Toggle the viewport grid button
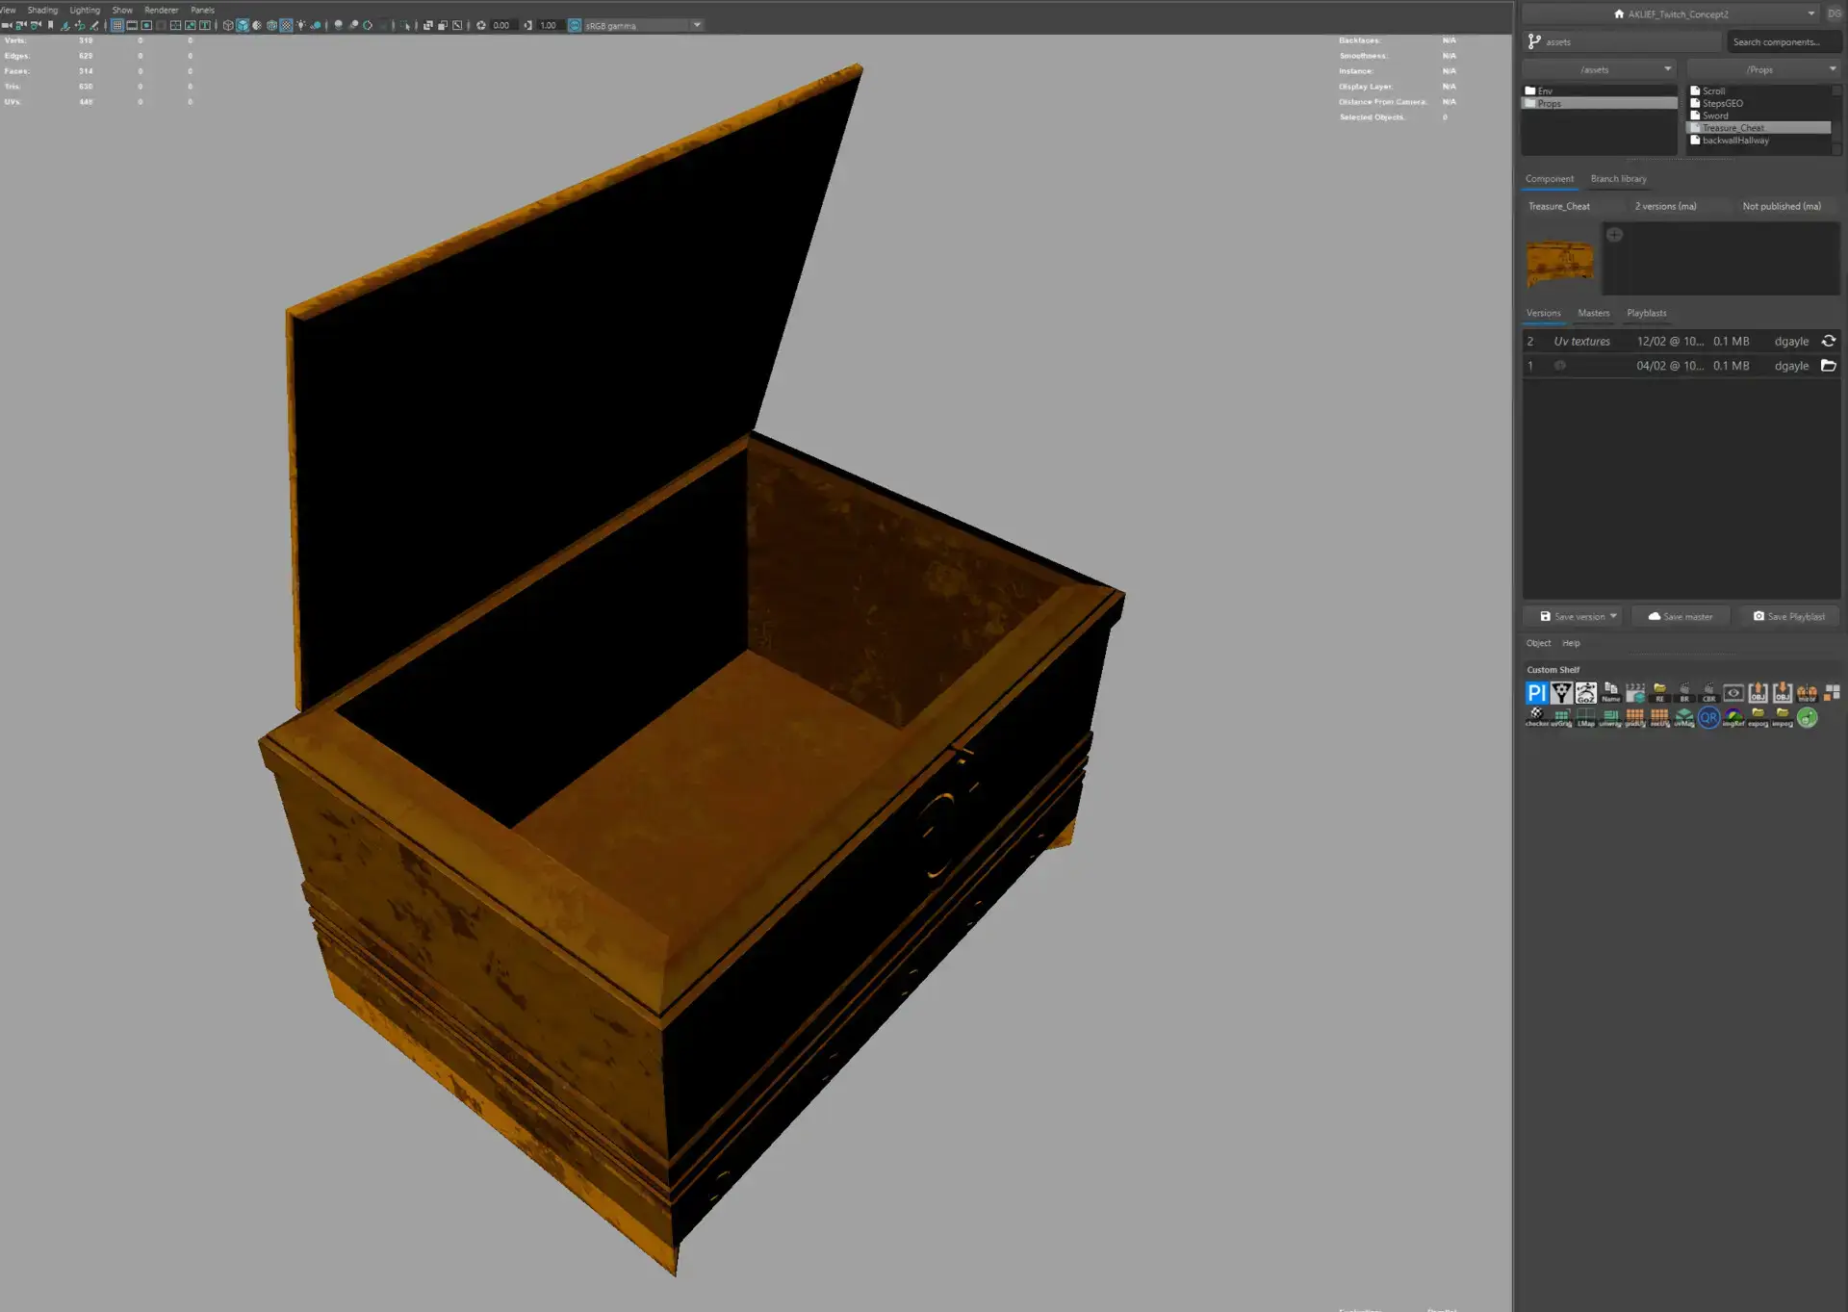1848x1312 pixels. coord(117,25)
